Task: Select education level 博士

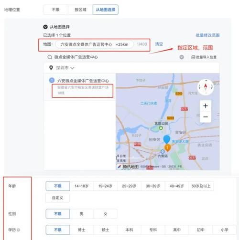Action: pyautogui.click(x=82, y=230)
